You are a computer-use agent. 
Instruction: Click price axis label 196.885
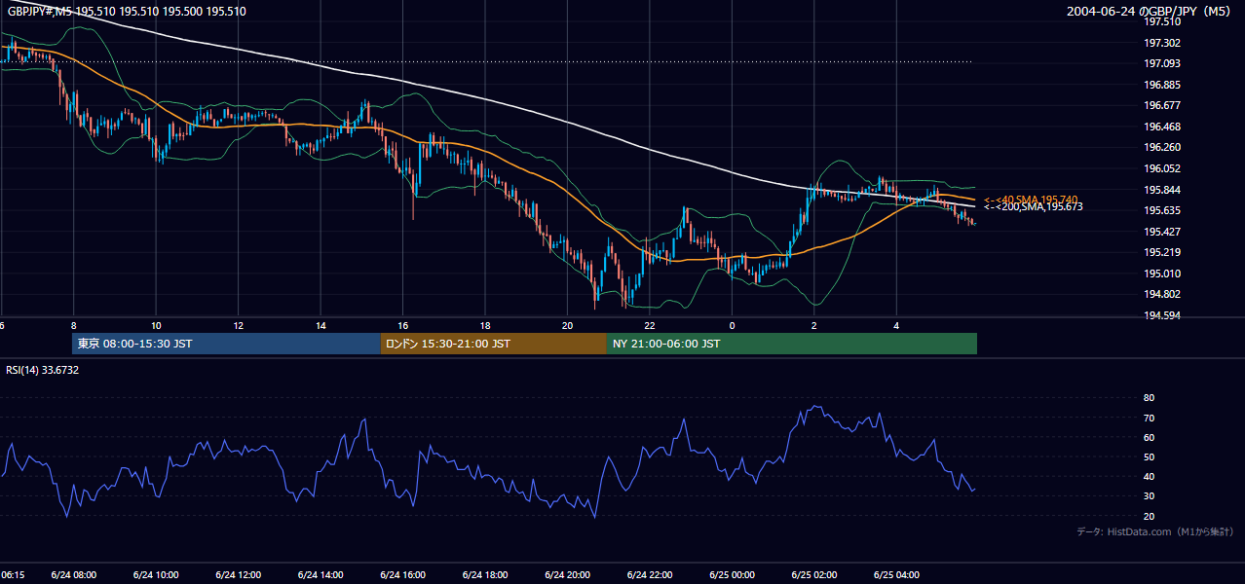click(1163, 85)
